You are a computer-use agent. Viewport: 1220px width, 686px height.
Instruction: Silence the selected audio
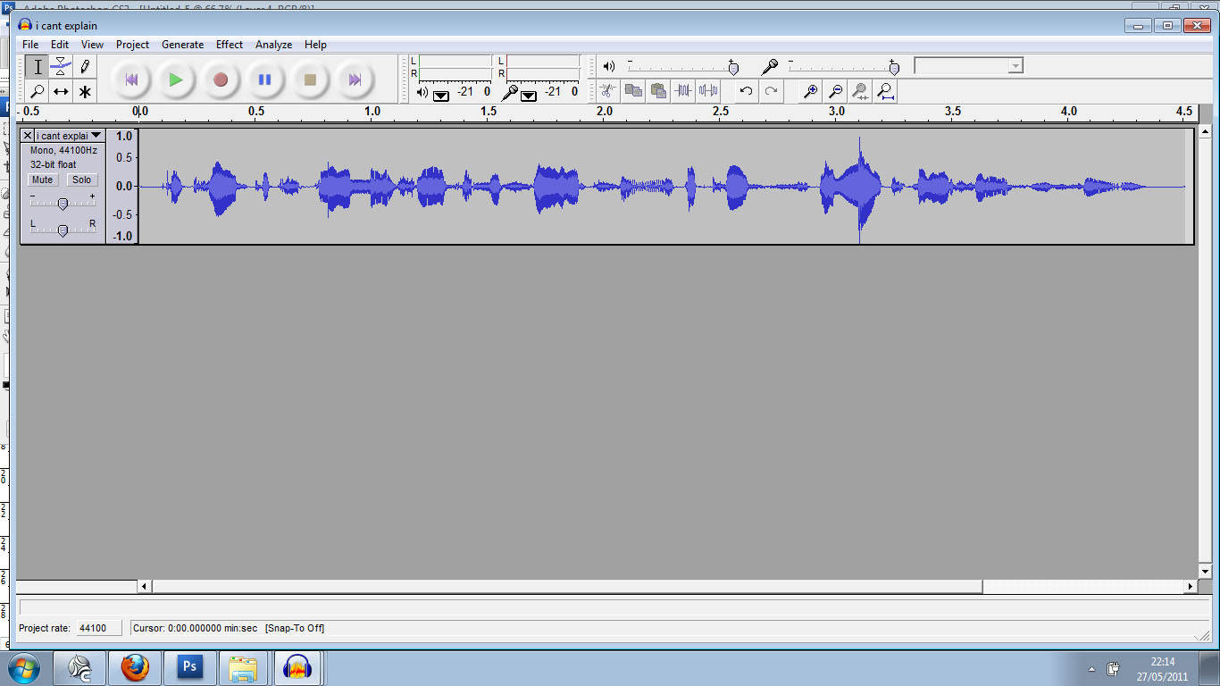(708, 91)
